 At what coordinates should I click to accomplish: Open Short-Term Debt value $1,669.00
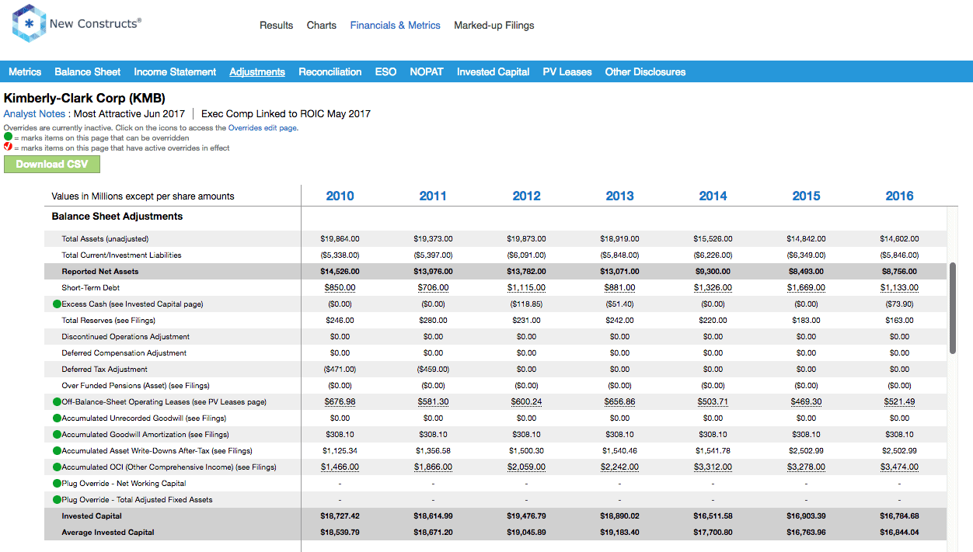(x=806, y=288)
